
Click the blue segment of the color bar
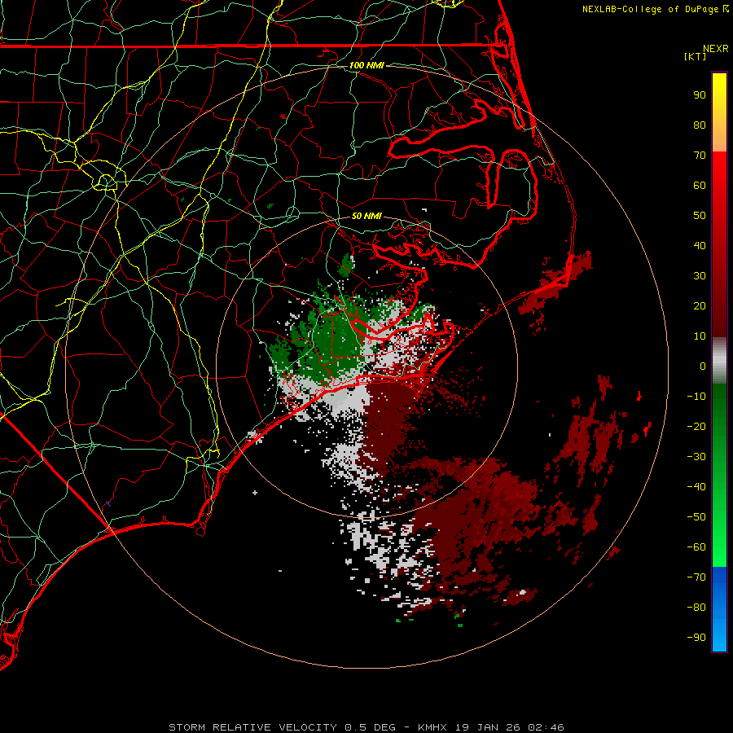(x=719, y=608)
